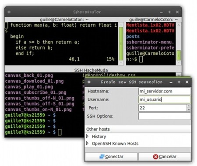Viewport: 197px width, 166px height.
Task: Select the SSH HacheMuda terminal title bar
Action: point(91,70)
